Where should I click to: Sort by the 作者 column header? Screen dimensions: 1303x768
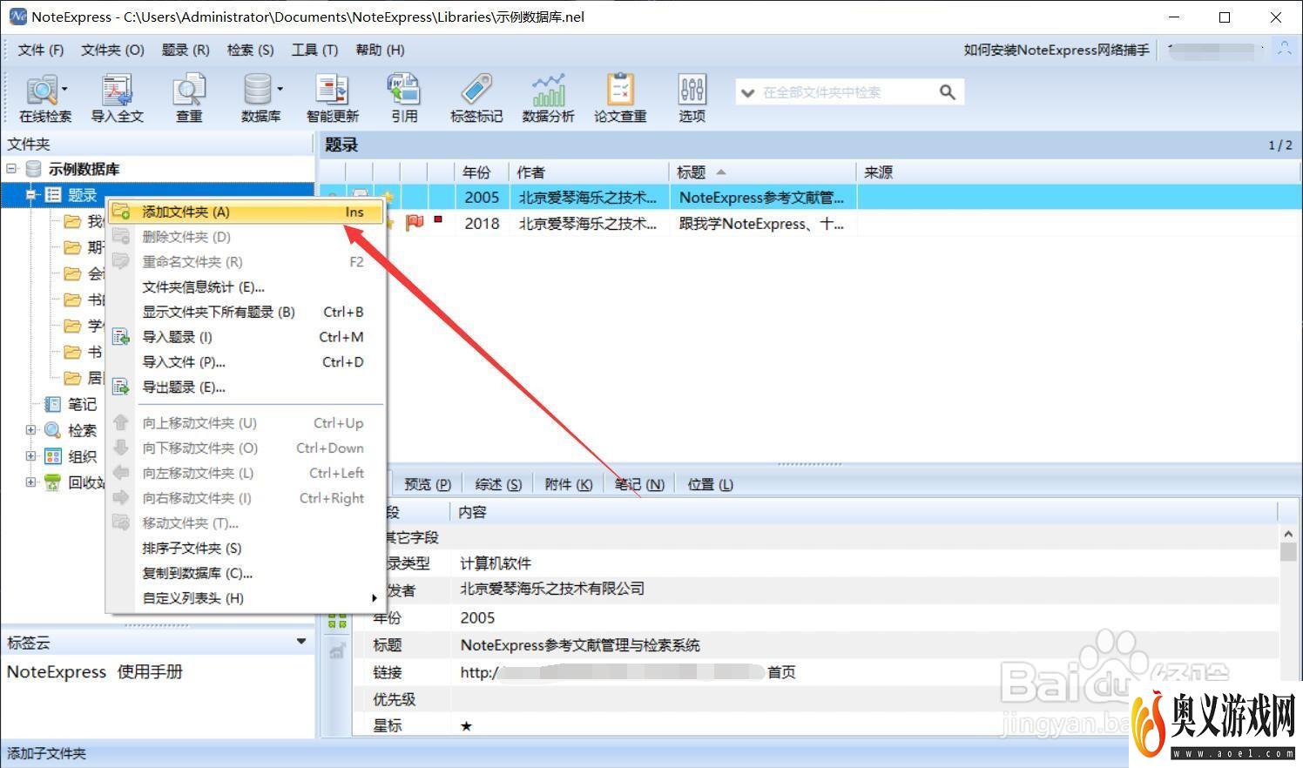click(x=590, y=172)
